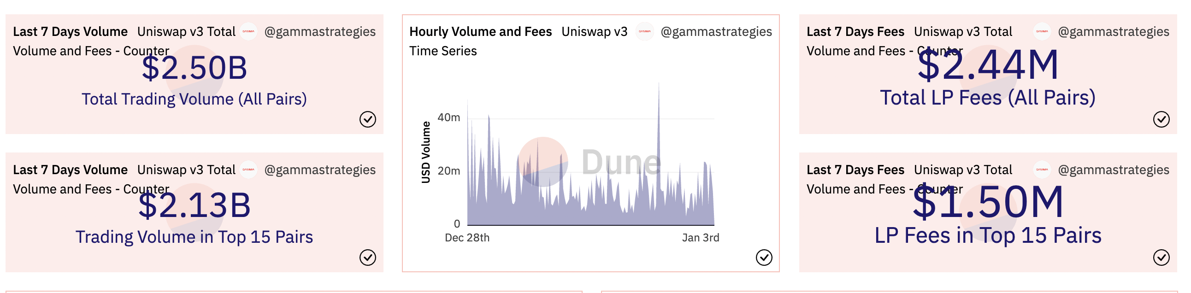Click the Jan 3rd label on chart axis

point(700,238)
